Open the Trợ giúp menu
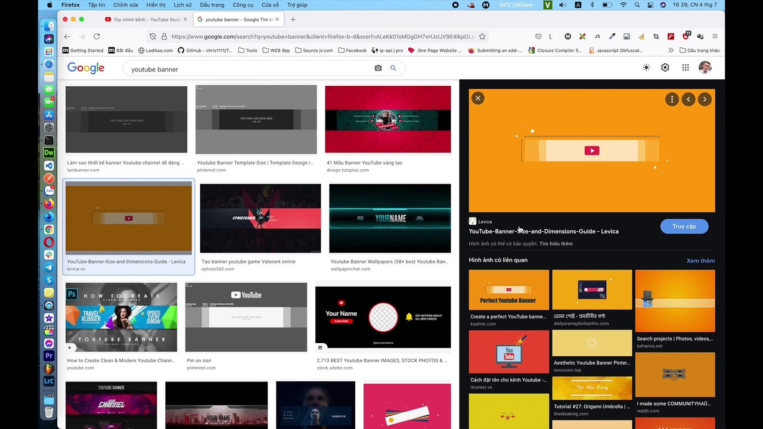This screenshot has width=763, height=429. tap(297, 5)
